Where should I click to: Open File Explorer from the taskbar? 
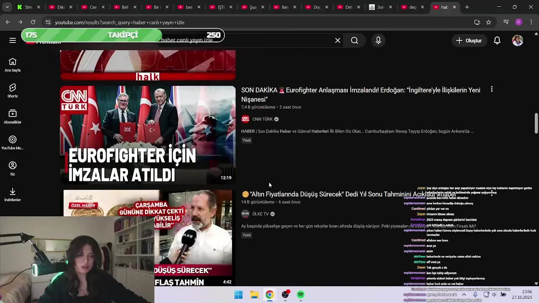[254, 295]
